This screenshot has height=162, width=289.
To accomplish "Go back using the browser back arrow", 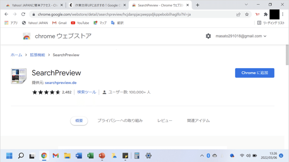I will pos(6,14).
